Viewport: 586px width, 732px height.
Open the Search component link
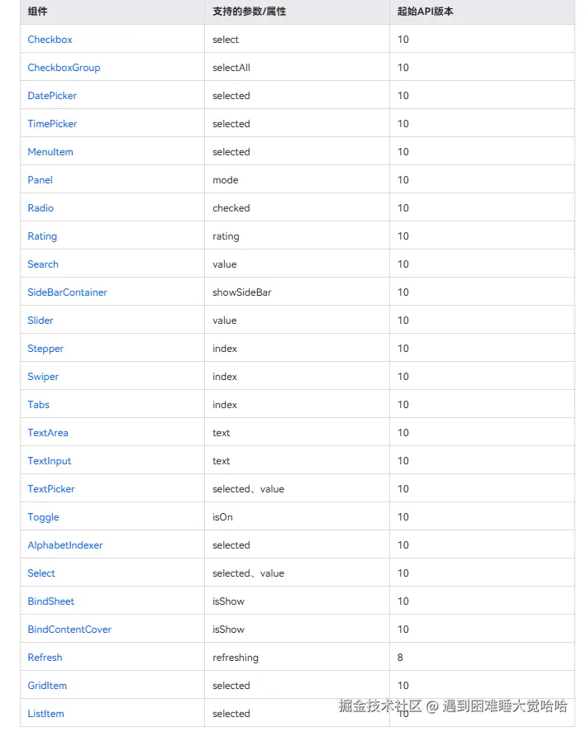(43, 264)
